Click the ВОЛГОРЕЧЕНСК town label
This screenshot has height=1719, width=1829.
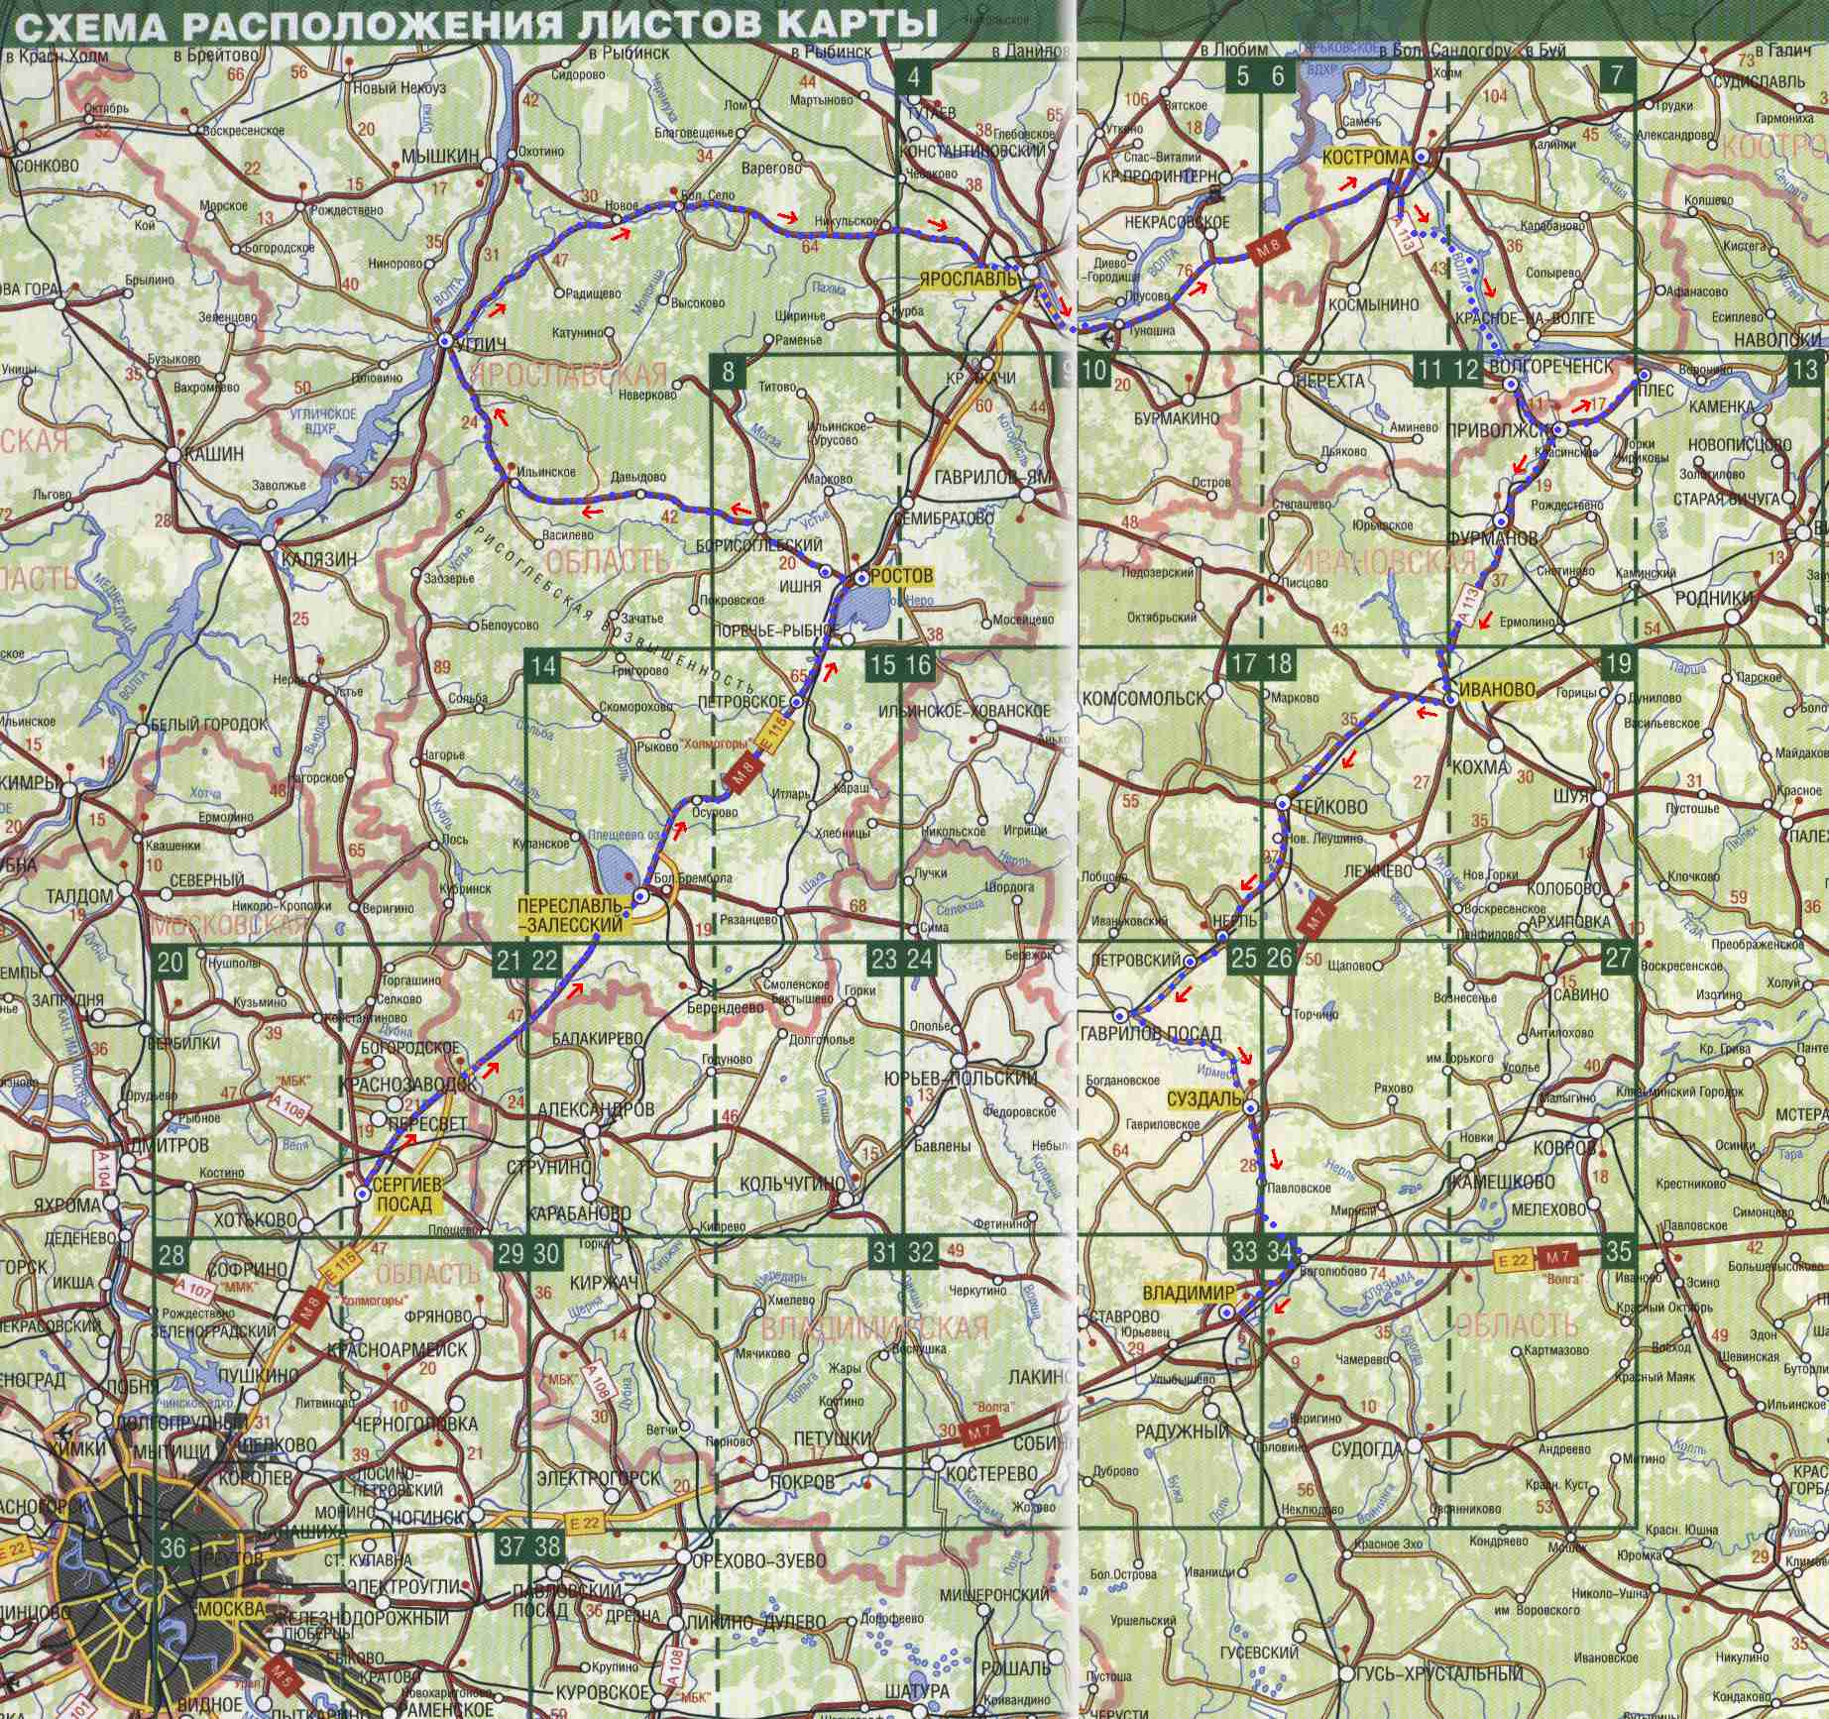click(x=1550, y=368)
